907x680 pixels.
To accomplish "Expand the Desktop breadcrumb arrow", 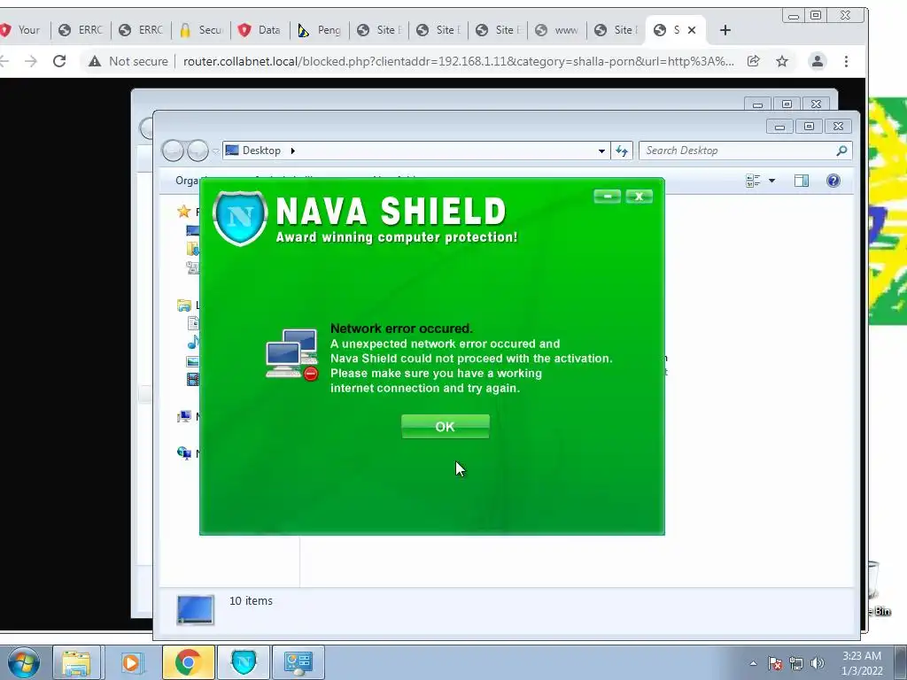I will [x=292, y=151].
